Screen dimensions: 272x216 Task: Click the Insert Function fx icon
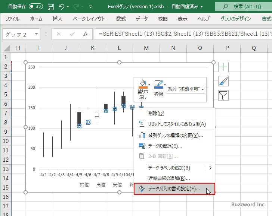click(86, 34)
